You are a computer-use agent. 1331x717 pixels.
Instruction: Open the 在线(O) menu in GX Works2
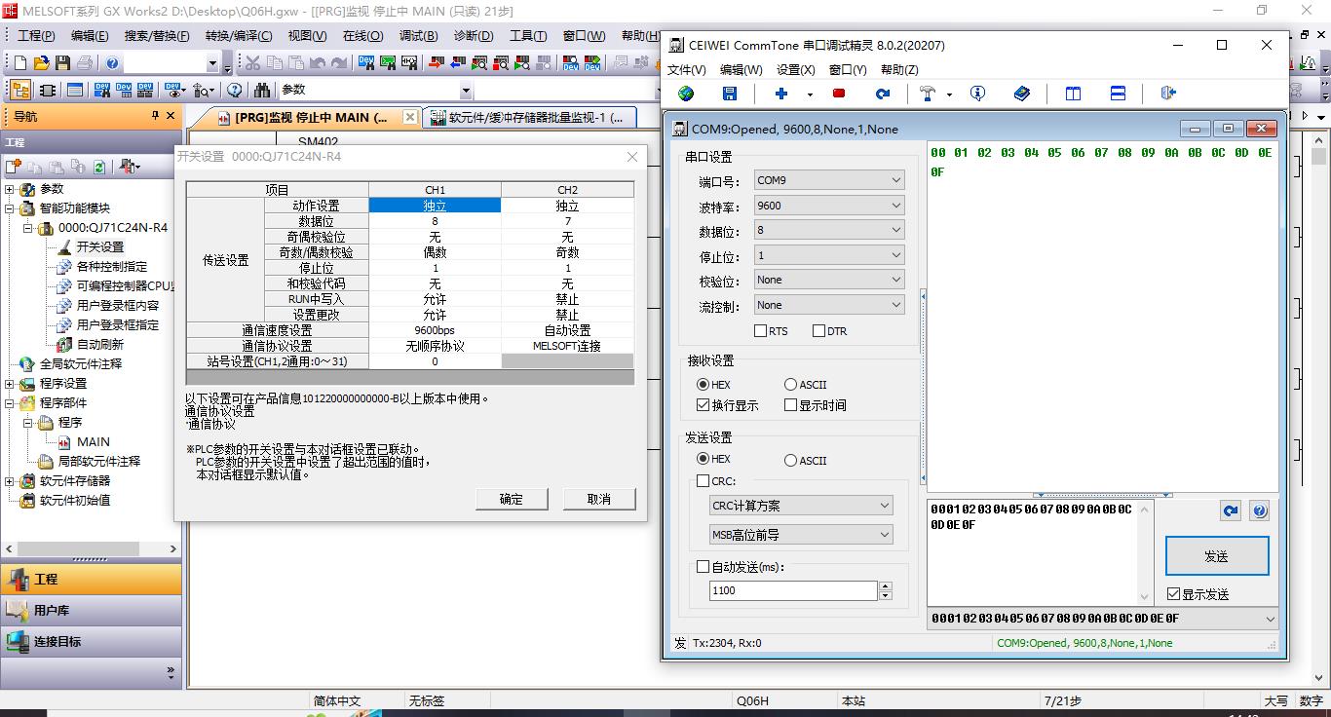pyautogui.click(x=362, y=36)
